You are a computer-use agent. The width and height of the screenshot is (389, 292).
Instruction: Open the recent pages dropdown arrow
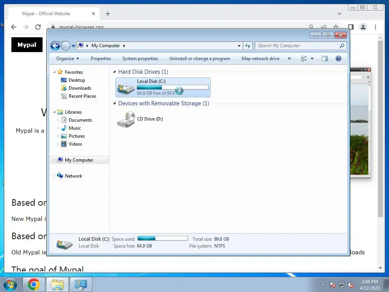(73, 46)
